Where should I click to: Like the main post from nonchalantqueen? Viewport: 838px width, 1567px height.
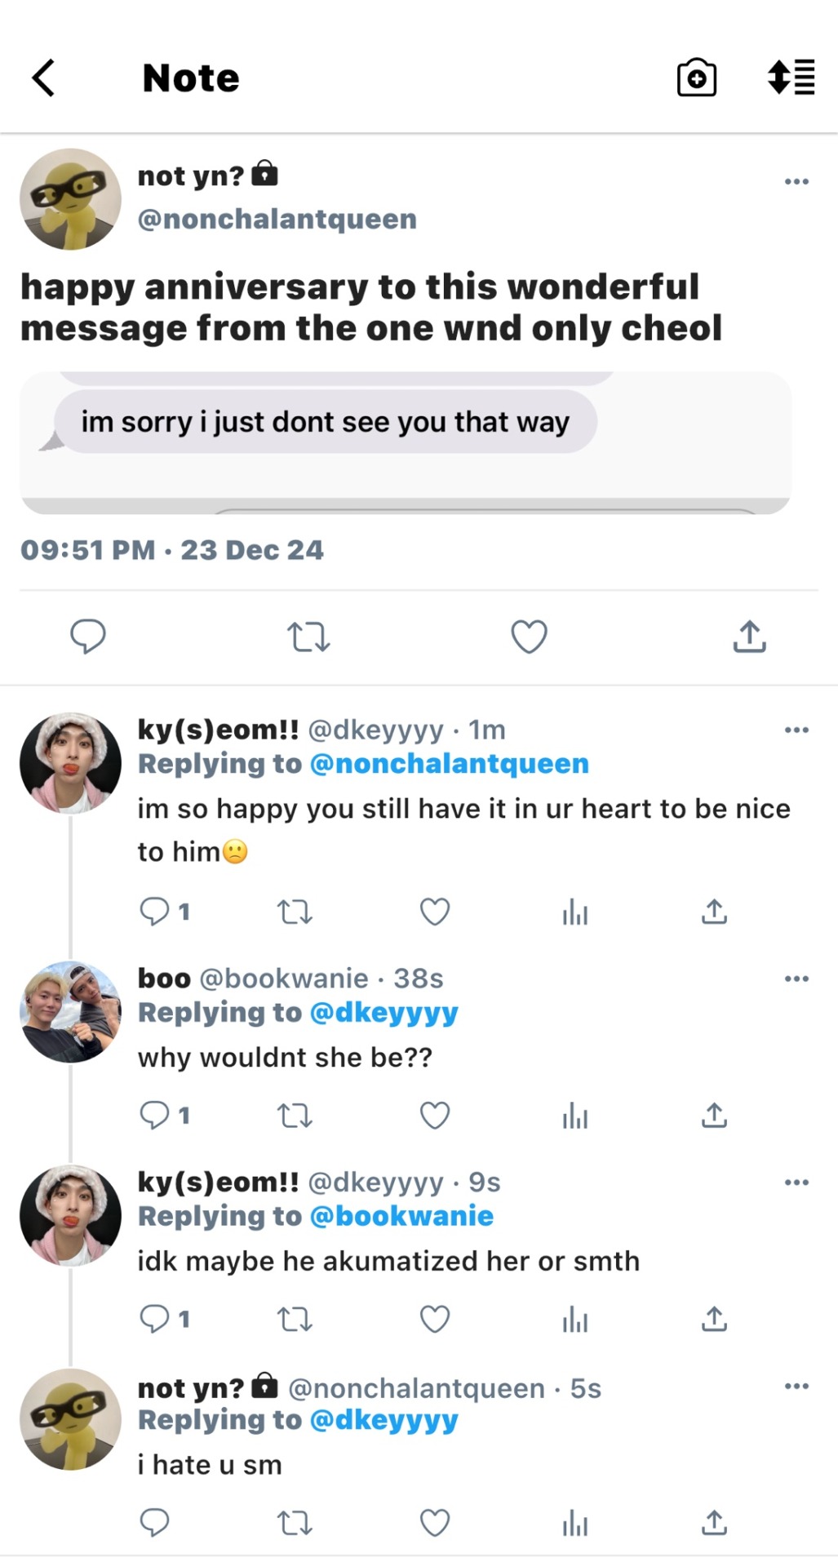pyautogui.click(x=529, y=637)
